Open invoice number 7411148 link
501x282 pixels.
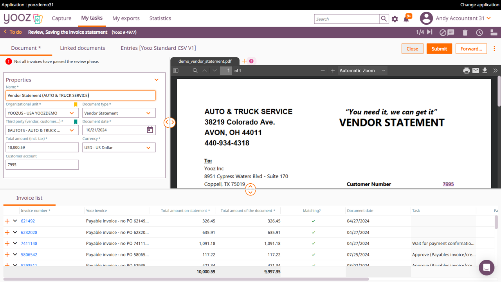(29, 243)
